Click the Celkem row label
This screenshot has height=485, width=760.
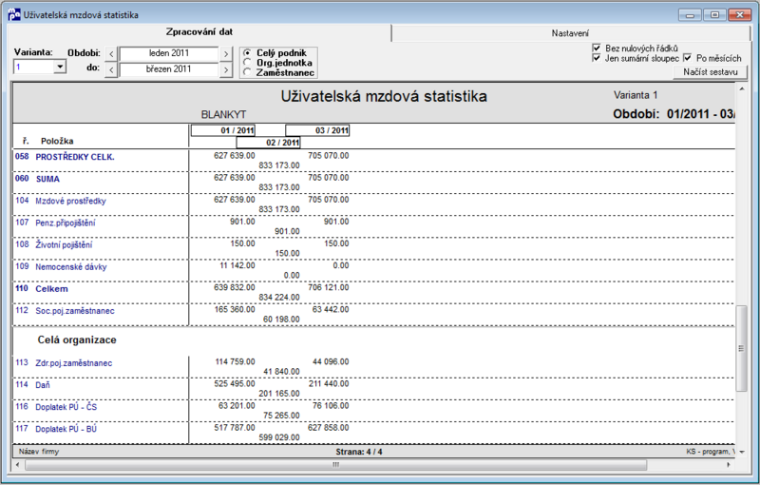point(51,289)
